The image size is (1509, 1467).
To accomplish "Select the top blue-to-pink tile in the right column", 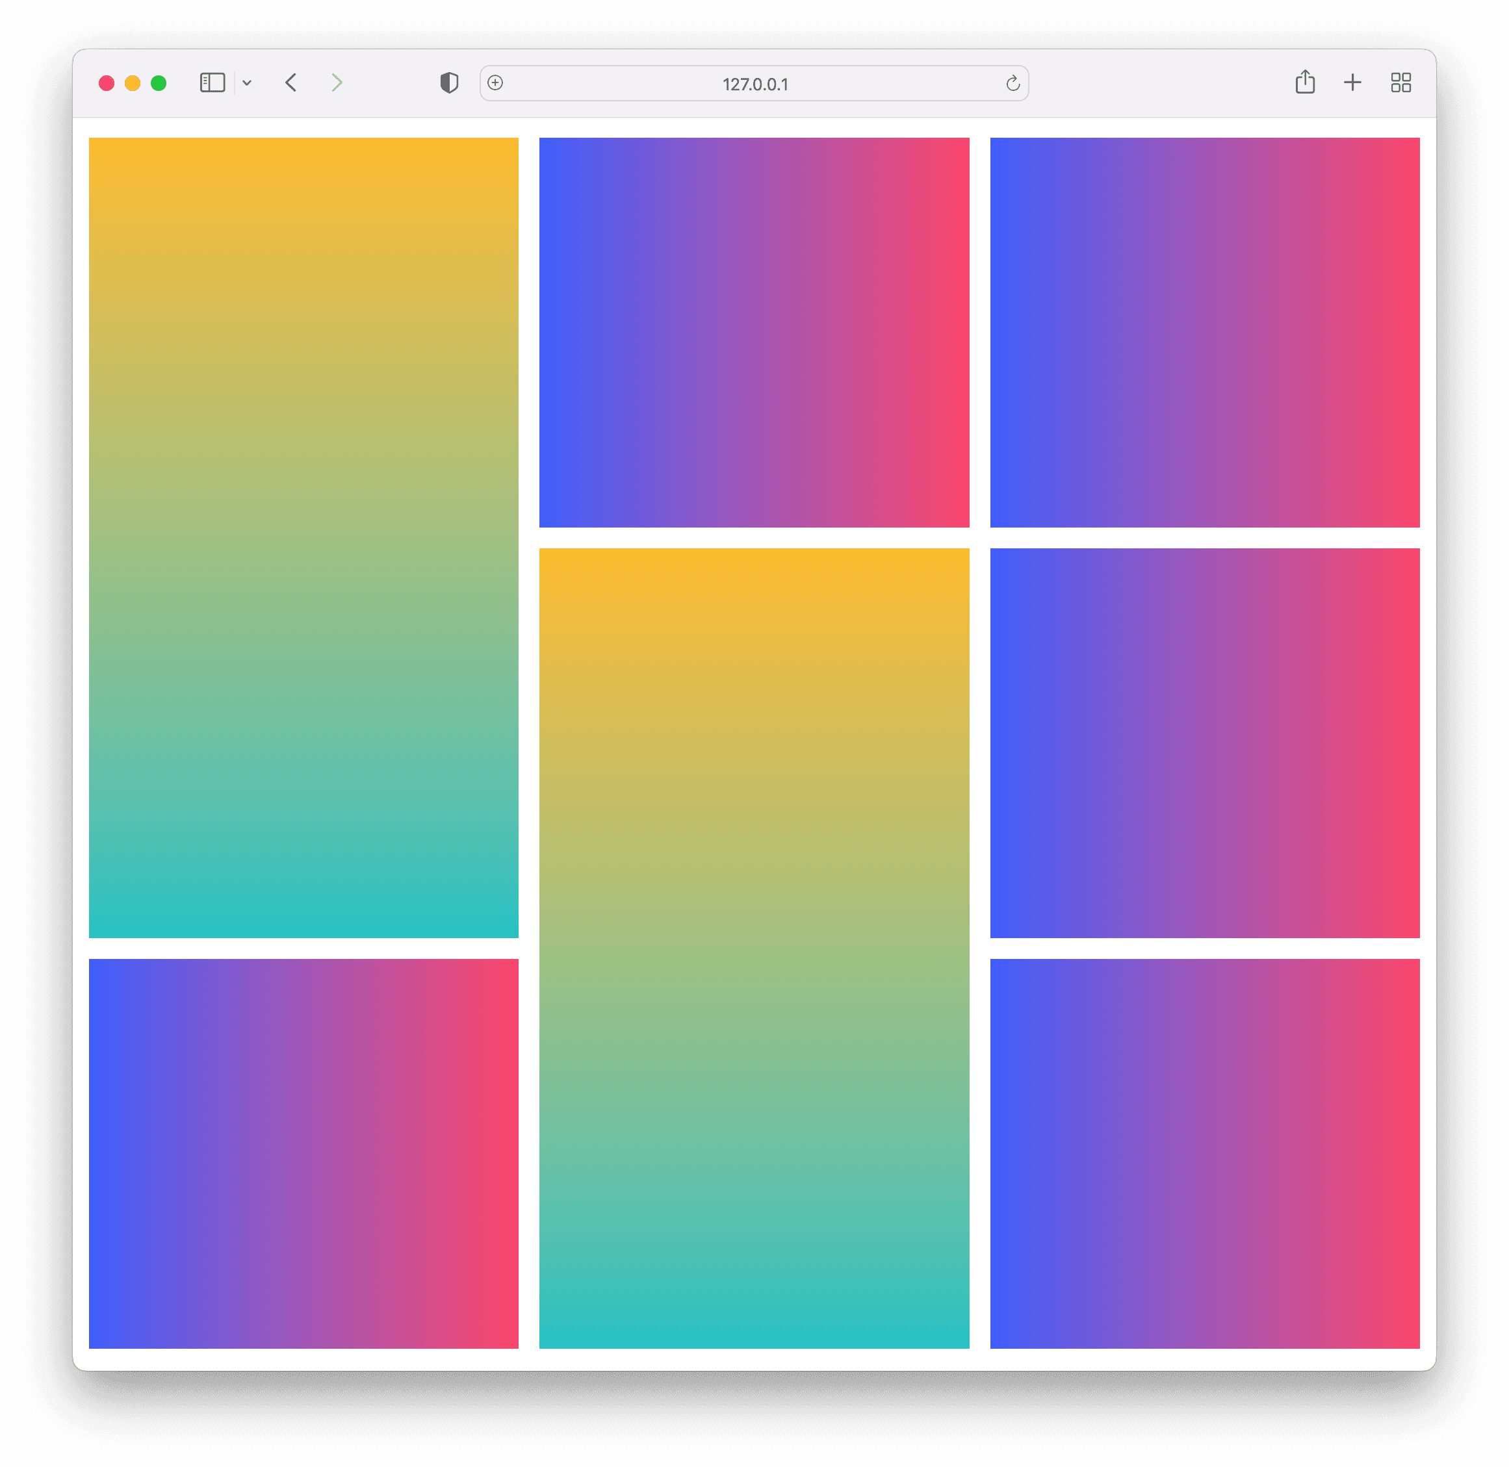I will (1205, 333).
